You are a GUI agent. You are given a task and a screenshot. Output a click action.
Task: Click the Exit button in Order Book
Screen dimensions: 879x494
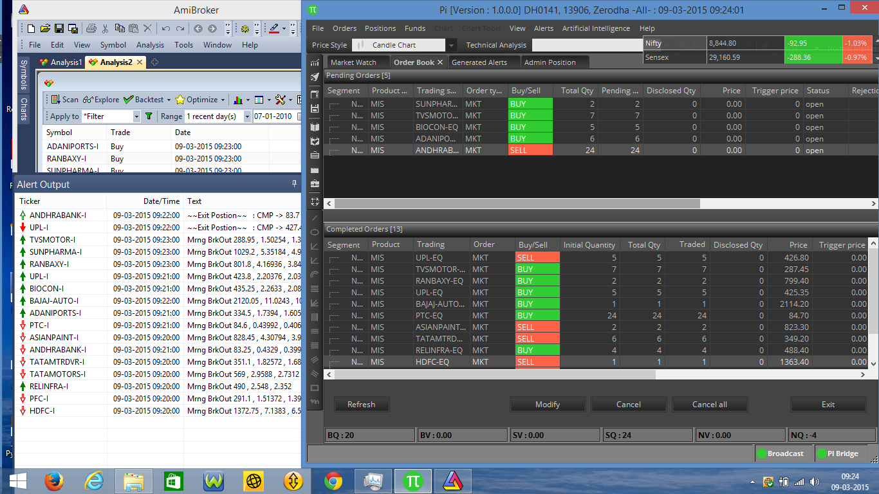pos(828,405)
